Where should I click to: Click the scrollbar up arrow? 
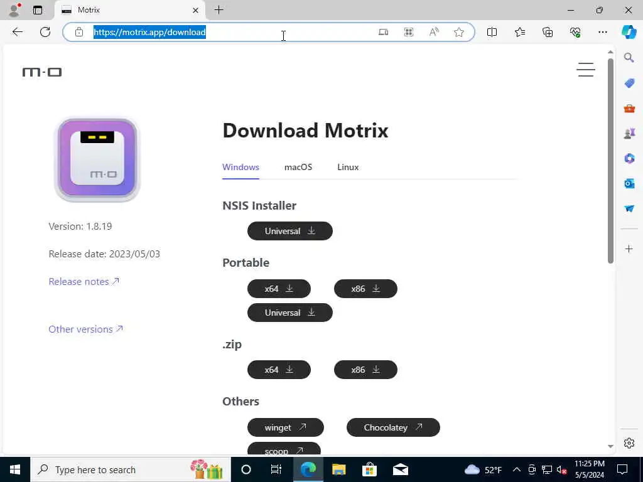point(610,52)
